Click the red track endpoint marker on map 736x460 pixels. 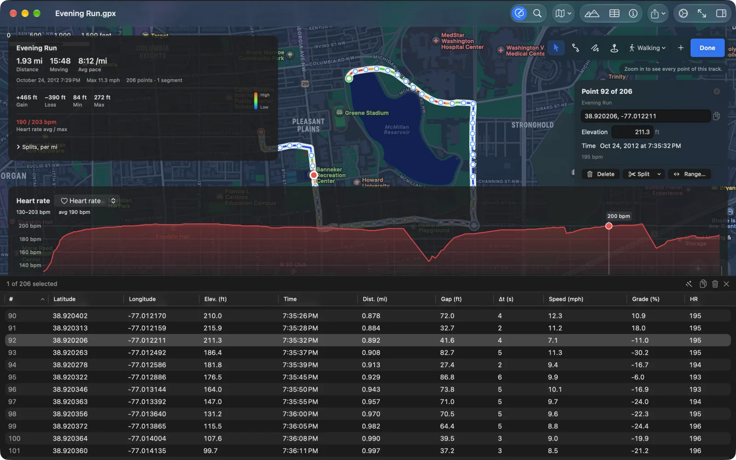tap(314, 175)
